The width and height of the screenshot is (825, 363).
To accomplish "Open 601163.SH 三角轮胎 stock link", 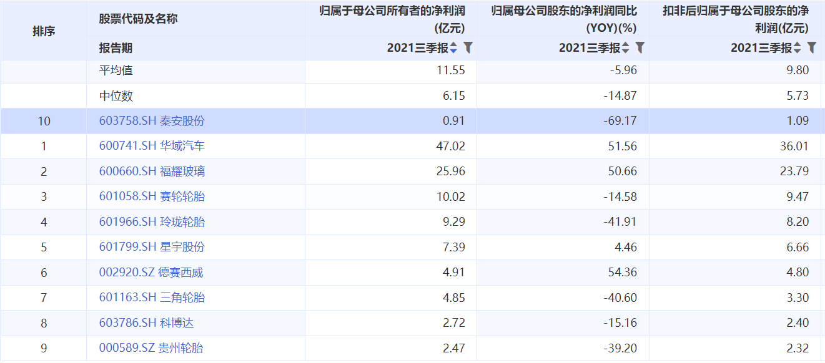I will (152, 298).
